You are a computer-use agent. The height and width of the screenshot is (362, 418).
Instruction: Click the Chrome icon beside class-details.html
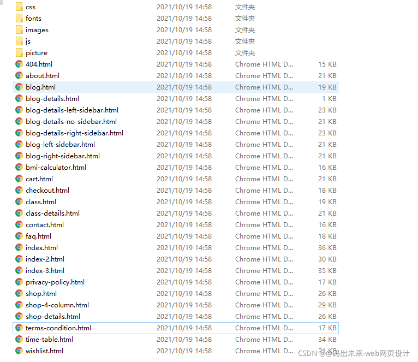pyautogui.click(x=19, y=213)
